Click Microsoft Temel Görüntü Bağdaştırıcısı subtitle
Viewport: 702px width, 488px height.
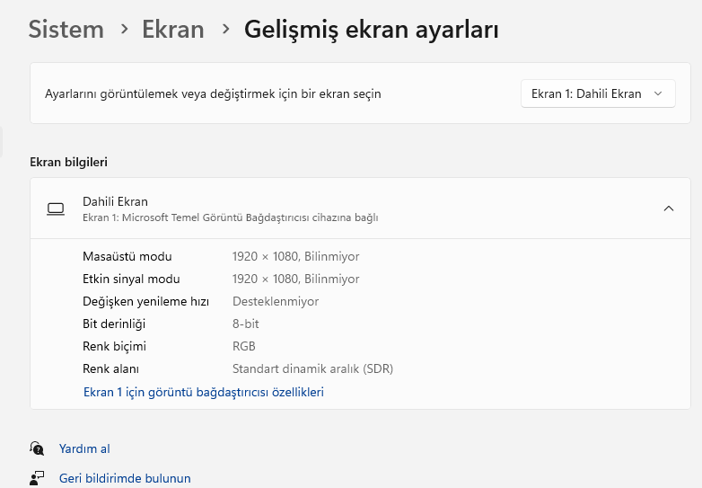pos(231,217)
